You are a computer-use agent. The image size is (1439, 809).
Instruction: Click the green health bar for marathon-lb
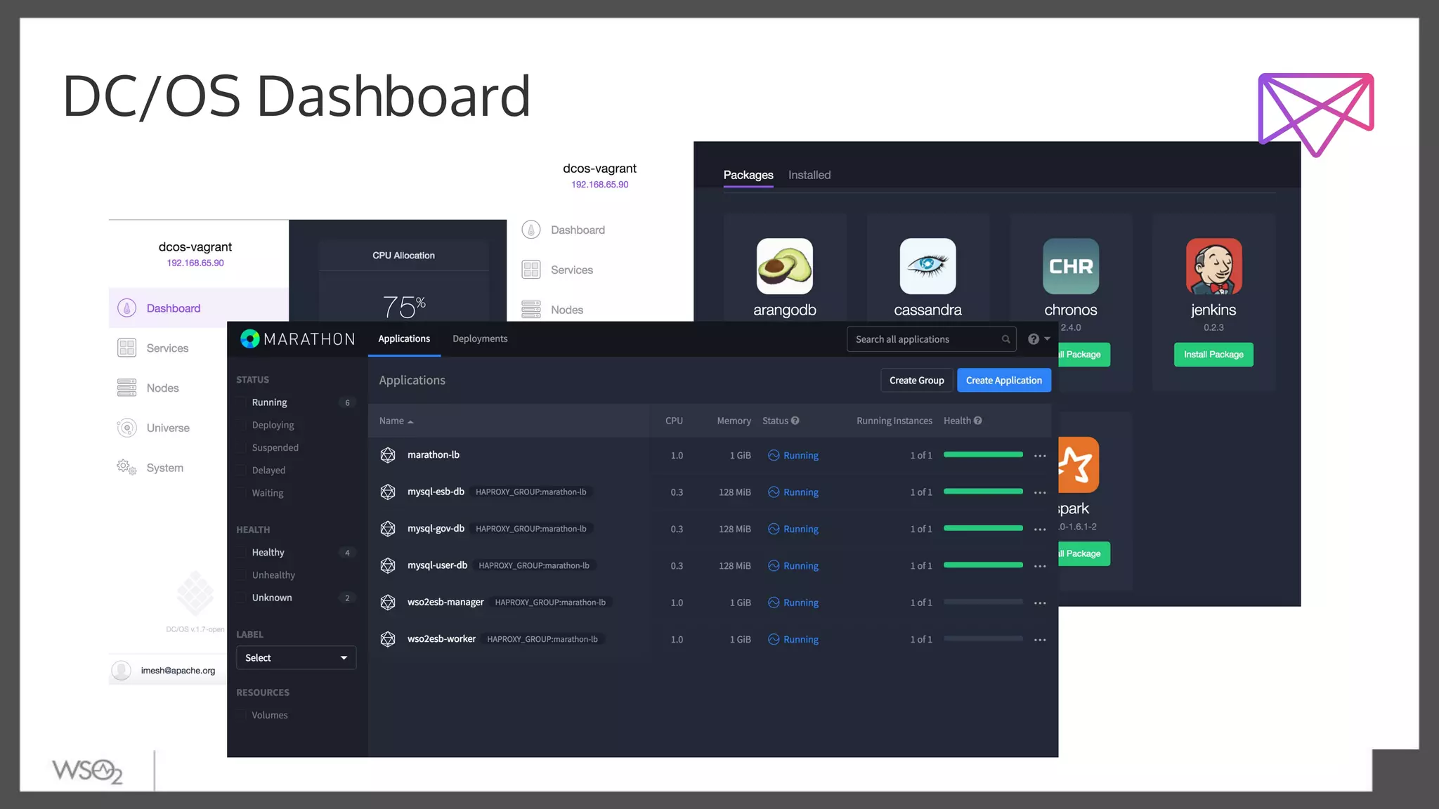983,454
